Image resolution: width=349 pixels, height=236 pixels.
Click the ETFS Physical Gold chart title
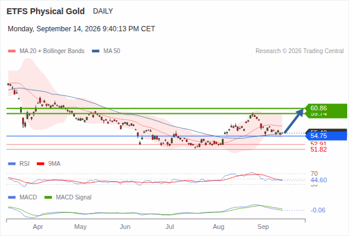pyautogui.click(x=46, y=11)
